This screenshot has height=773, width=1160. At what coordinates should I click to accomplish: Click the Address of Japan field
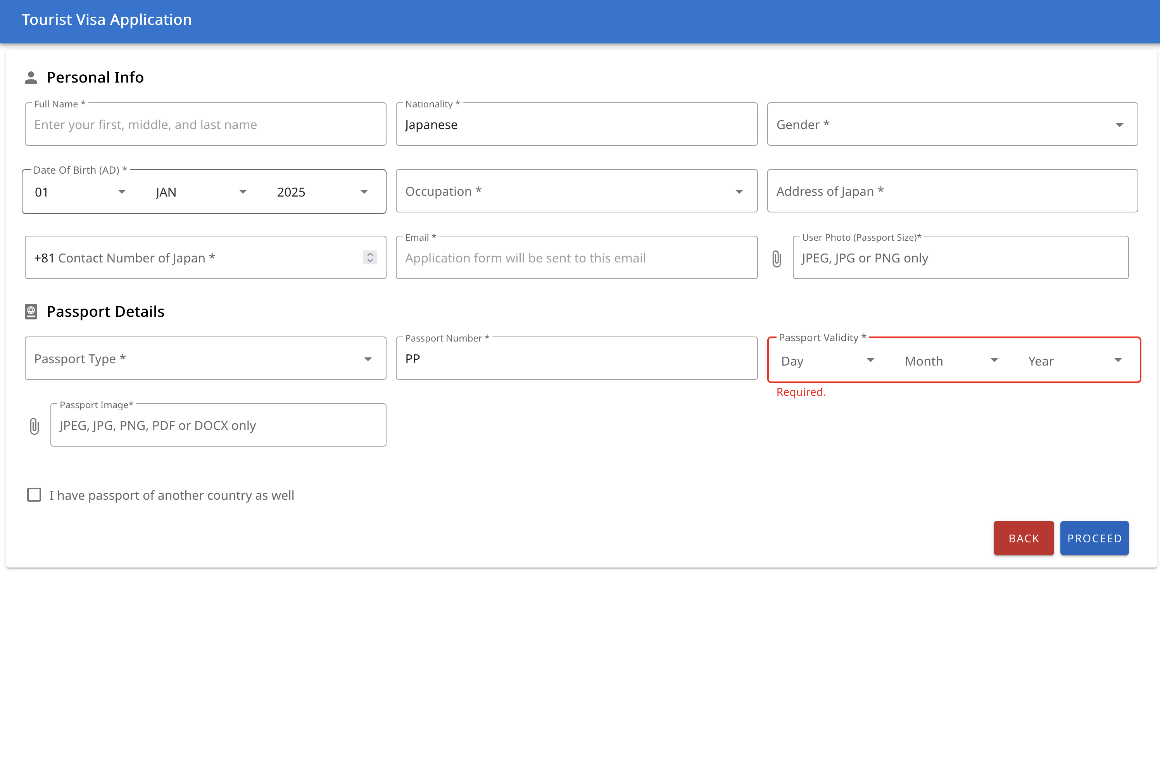pyautogui.click(x=952, y=191)
